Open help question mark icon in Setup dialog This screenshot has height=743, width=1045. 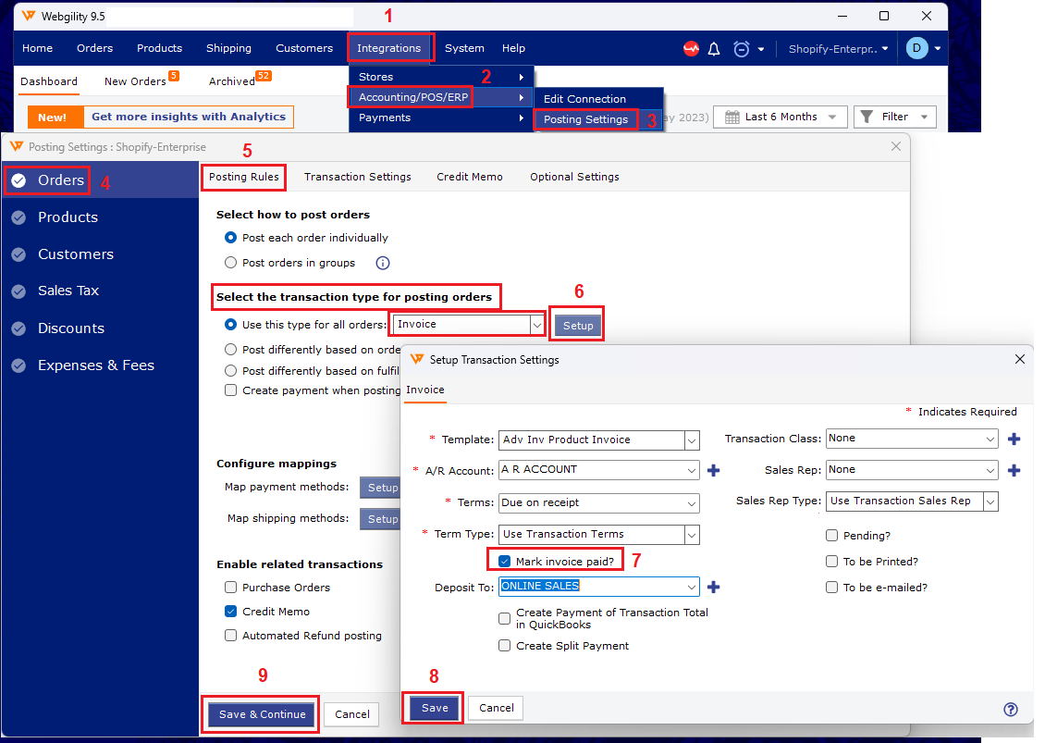[1011, 709]
